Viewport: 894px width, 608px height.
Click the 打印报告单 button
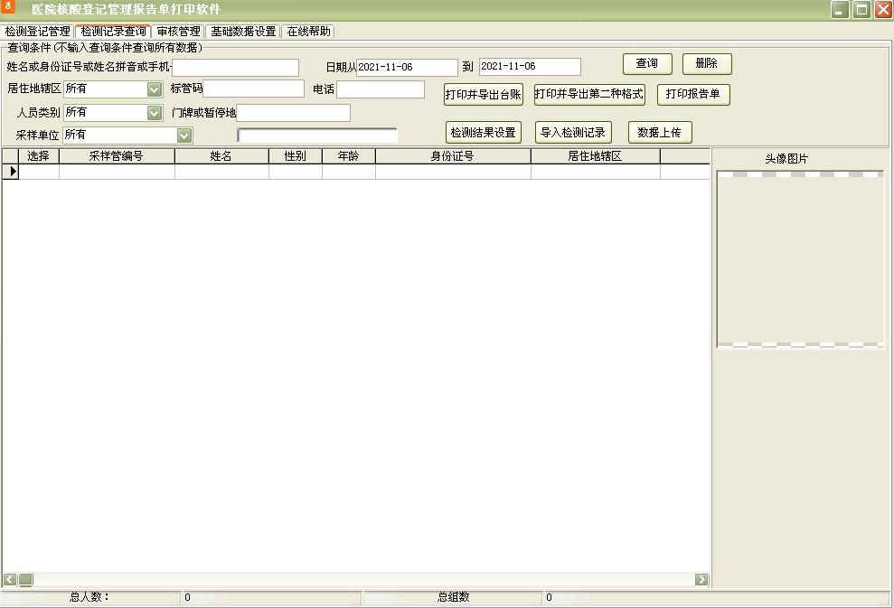coord(692,94)
